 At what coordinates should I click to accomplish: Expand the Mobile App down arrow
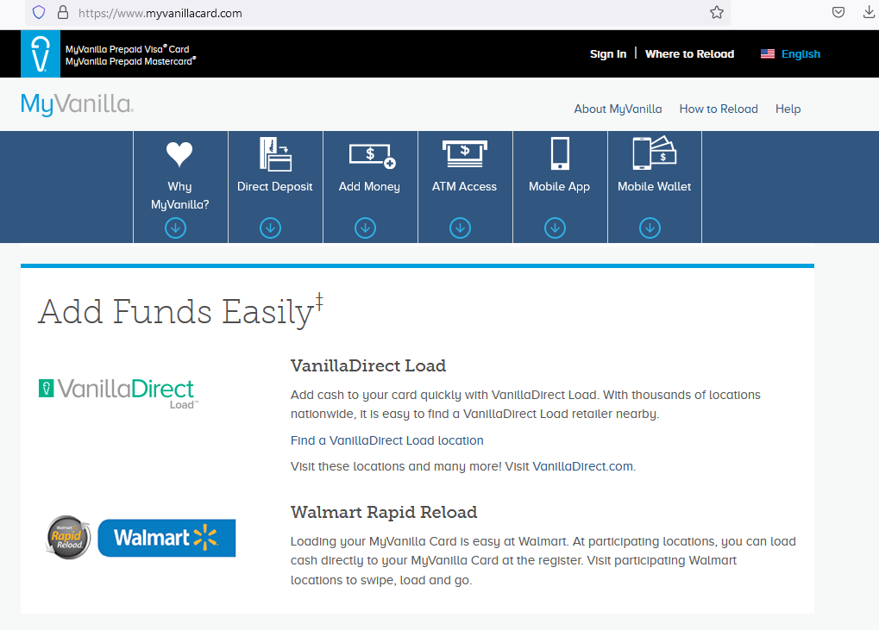click(555, 228)
